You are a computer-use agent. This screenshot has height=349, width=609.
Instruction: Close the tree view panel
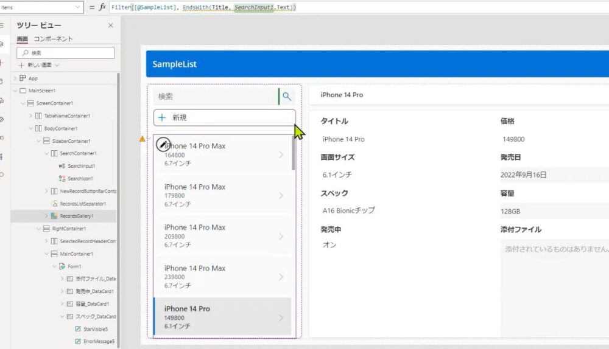(111, 25)
